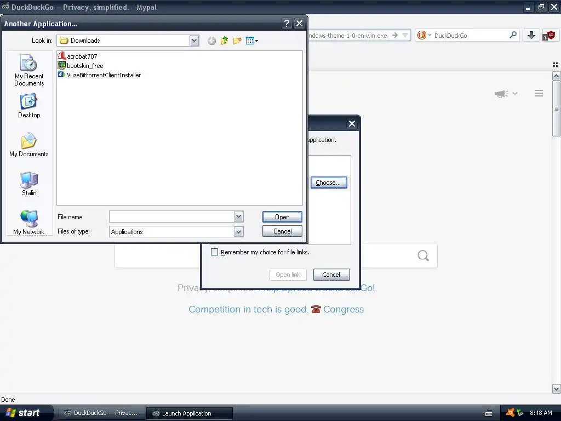The width and height of the screenshot is (561, 421).
Task: Click the orange cat system tray icon
Action: (510, 413)
